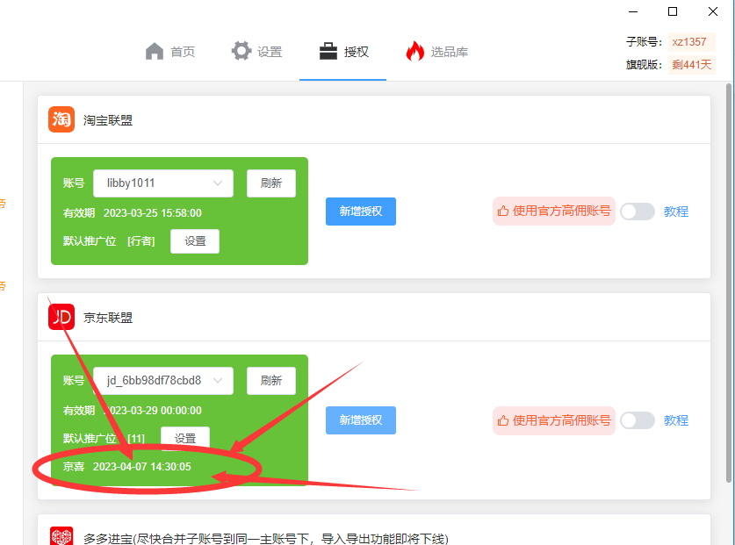Click the house home icon
The width and height of the screenshot is (735, 545).
[155, 51]
